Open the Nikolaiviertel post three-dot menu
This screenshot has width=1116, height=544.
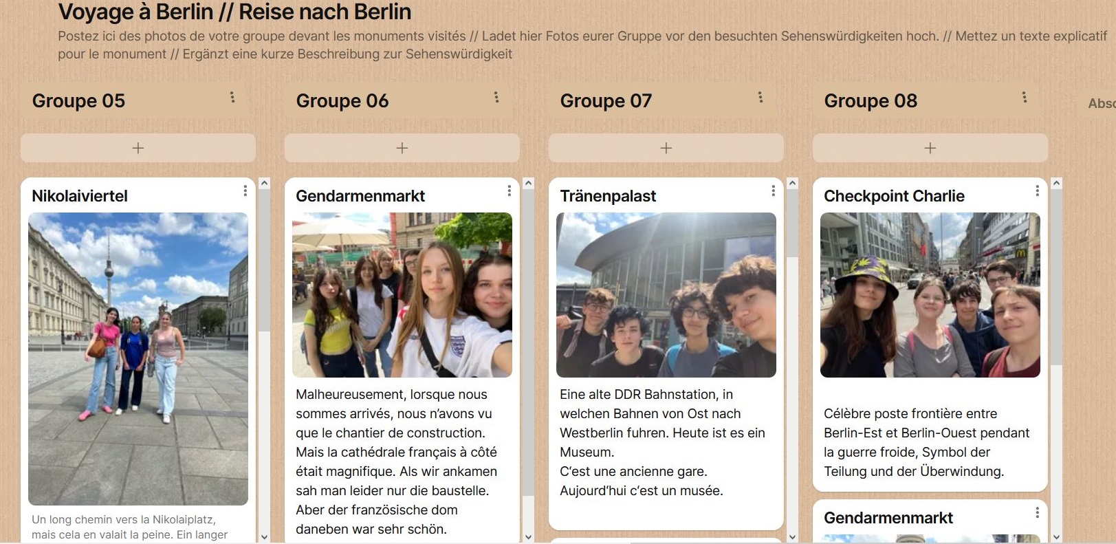point(245,191)
